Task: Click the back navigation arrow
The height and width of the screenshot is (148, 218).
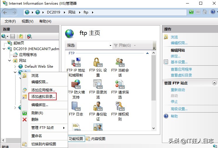Action: pyautogui.click(x=5, y=13)
